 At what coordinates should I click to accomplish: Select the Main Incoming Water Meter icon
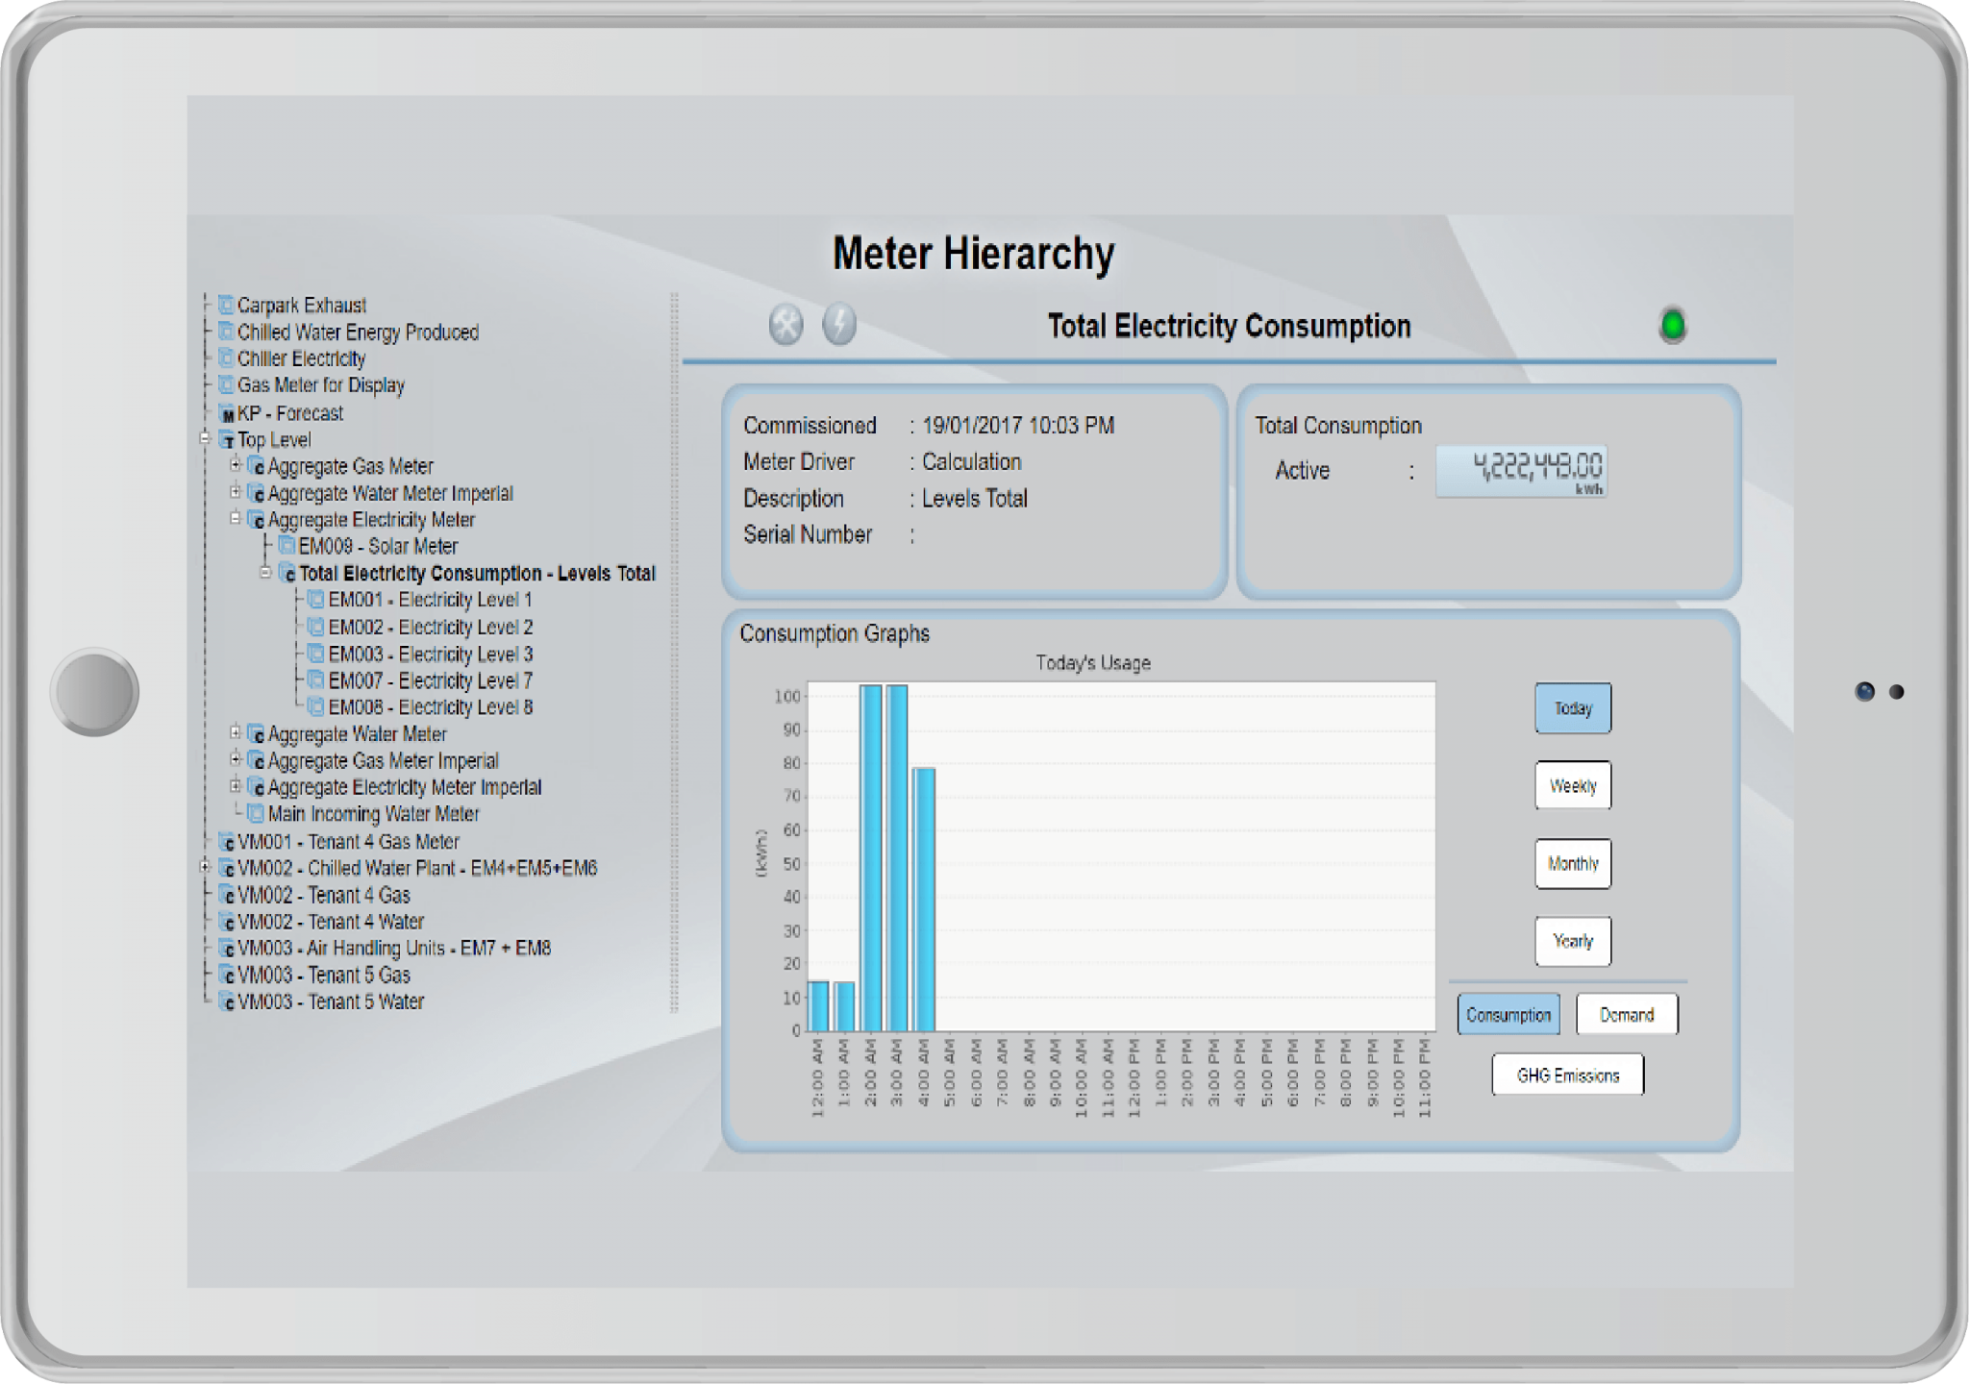click(255, 814)
